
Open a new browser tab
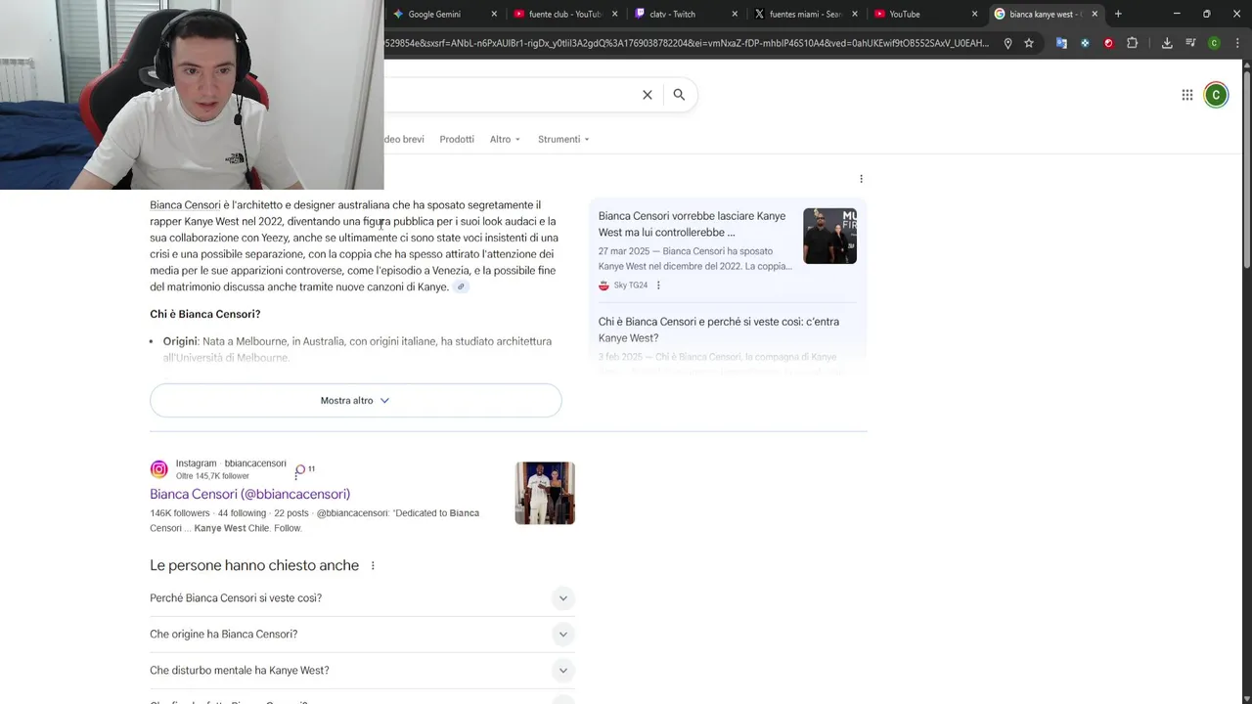pos(1118,14)
